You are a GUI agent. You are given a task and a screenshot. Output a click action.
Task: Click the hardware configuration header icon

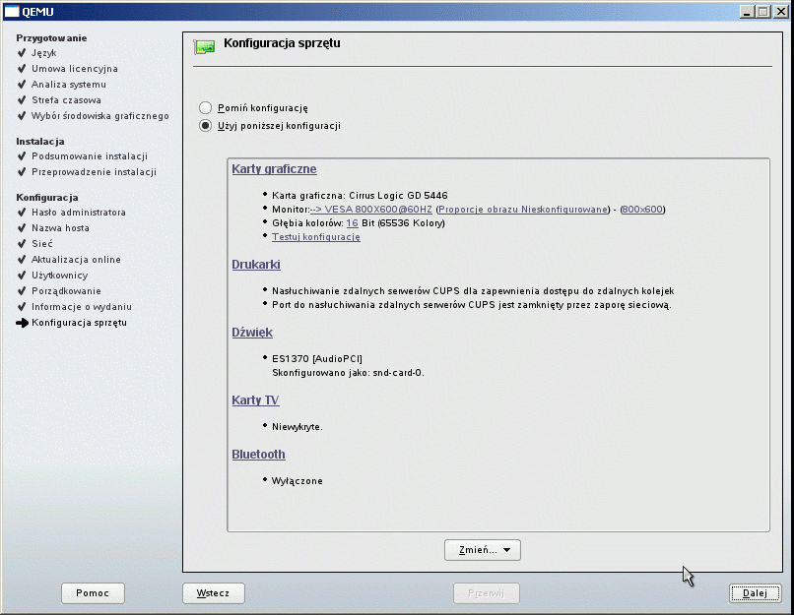(x=204, y=46)
